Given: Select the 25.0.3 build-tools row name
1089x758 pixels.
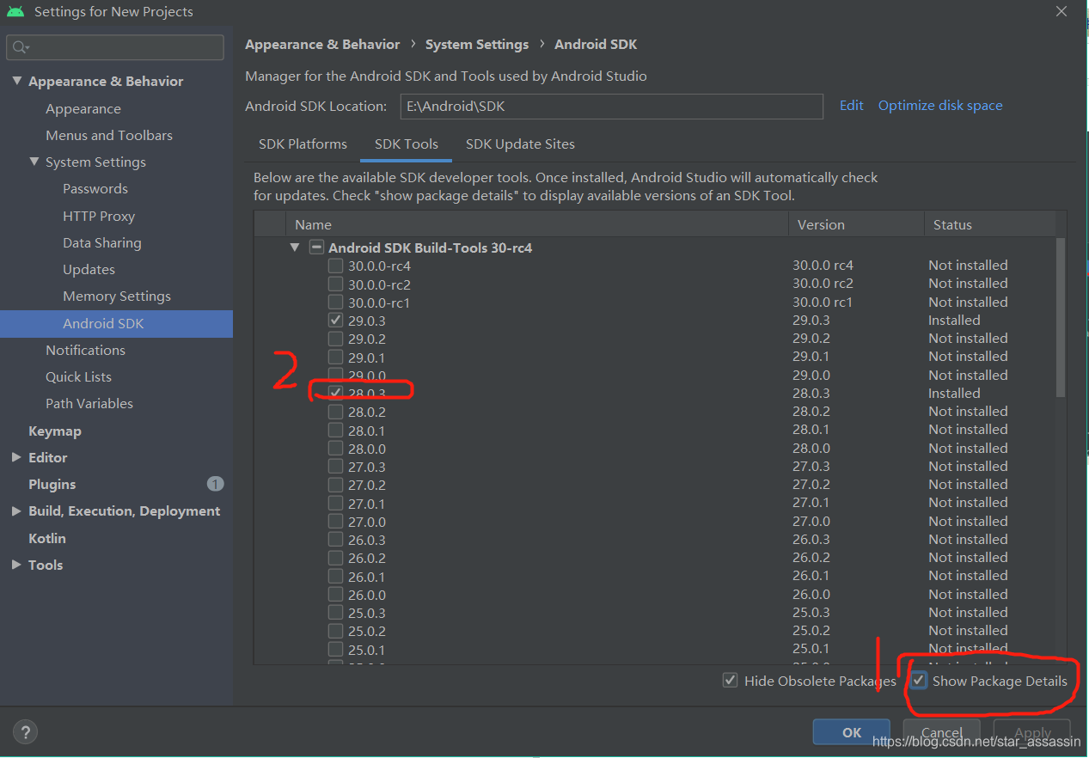Looking at the screenshot, I should pos(367,613).
